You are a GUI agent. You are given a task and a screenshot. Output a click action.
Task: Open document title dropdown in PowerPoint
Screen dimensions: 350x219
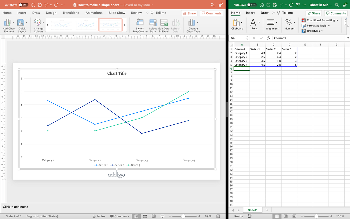tap(151, 5)
